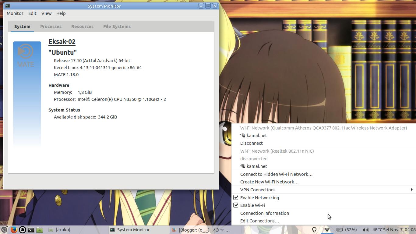Click the 48 °C temperature indicator
The height and width of the screenshot is (234, 416).
[377, 230]
